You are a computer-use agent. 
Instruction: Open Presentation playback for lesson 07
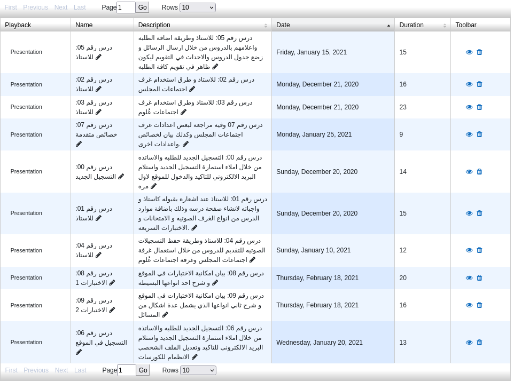26,134
